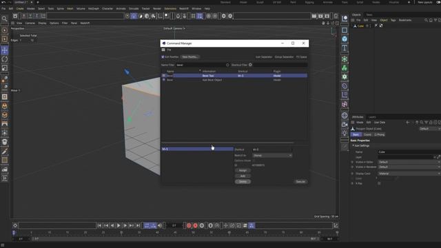Click the Name Filter input field
Image resolution: width=441 pixels, height=248 pixels.
click(201, 65)
